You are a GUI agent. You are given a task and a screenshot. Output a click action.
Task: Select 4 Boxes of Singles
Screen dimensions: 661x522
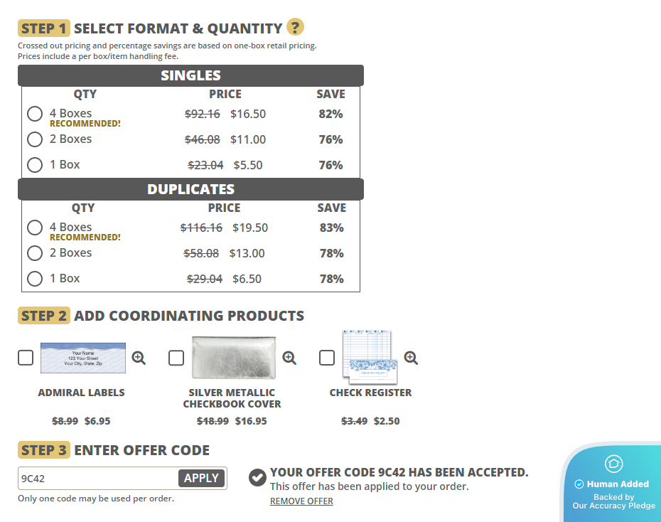coord(35,114)
